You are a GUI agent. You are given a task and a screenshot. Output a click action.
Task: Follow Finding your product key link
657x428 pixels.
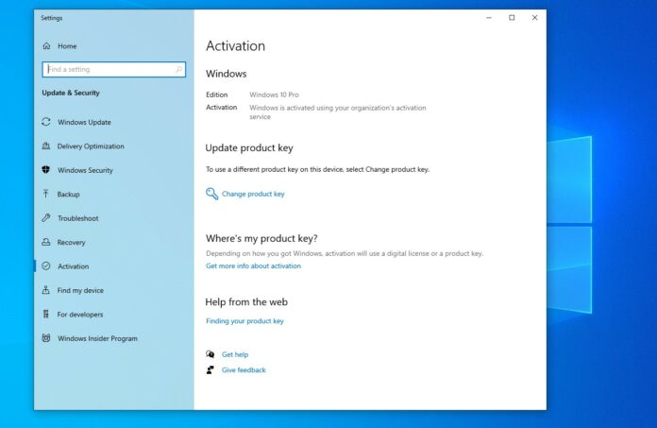click(244, 320)
